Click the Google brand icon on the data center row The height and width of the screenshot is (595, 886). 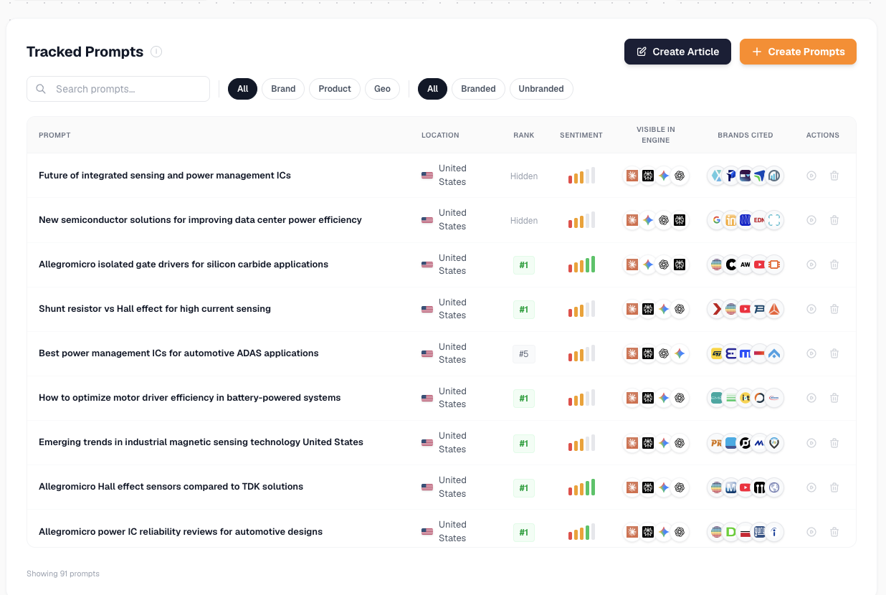tap(716, 220)
